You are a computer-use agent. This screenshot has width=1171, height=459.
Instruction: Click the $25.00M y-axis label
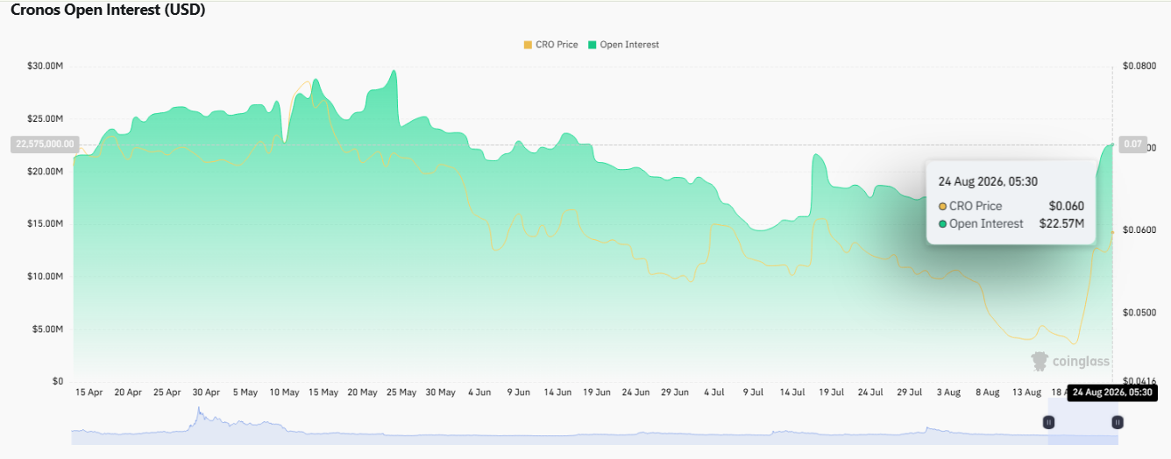(45, 119)
